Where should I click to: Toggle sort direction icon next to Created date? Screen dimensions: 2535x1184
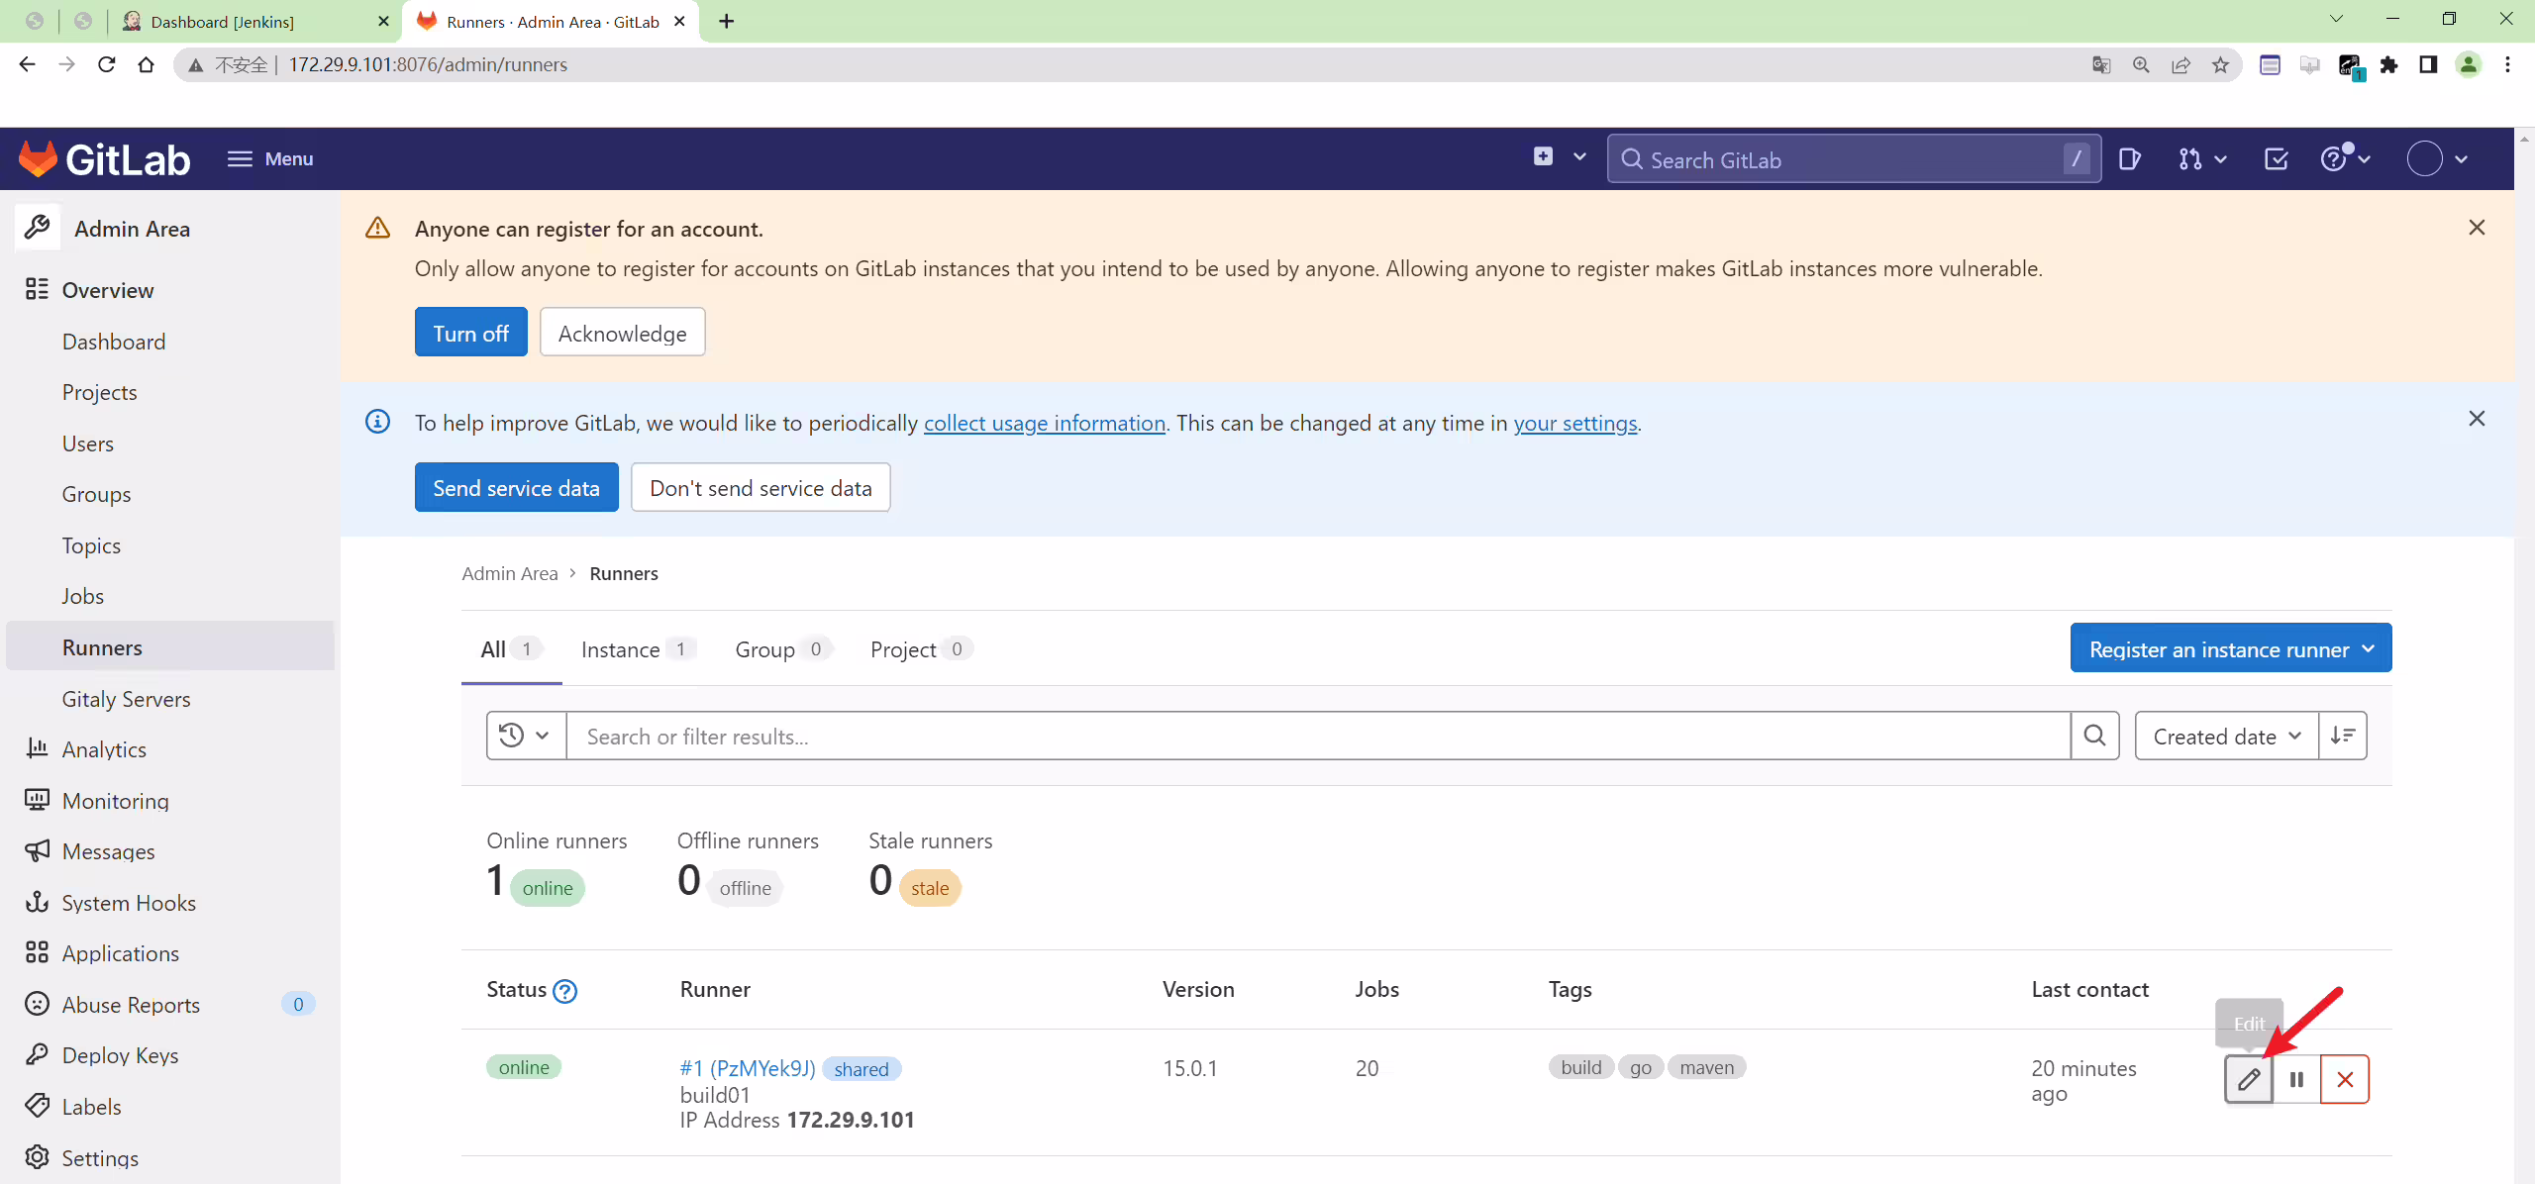pos(2343,736)
